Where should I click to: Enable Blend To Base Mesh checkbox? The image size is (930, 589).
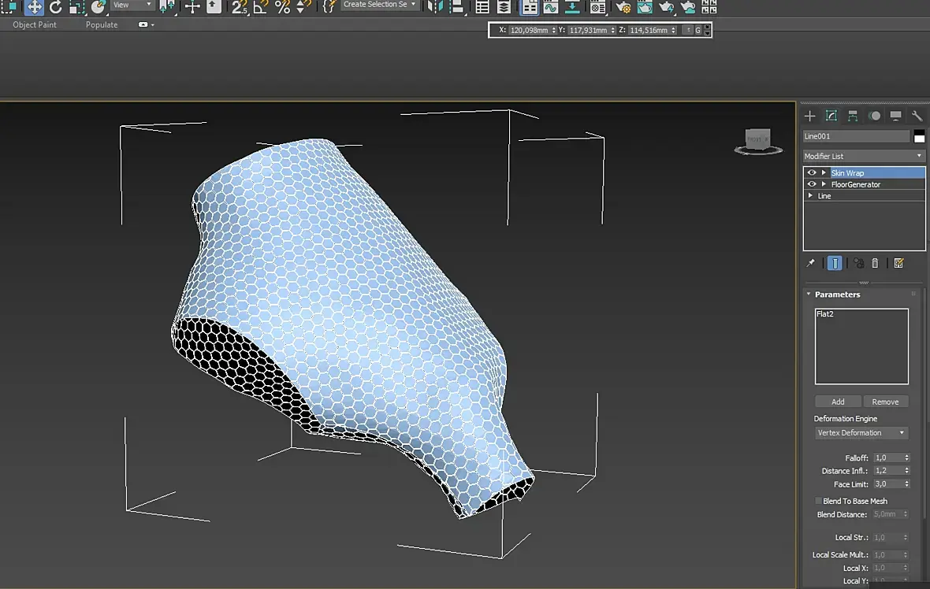pyautogui.click(x=818, y=501)
